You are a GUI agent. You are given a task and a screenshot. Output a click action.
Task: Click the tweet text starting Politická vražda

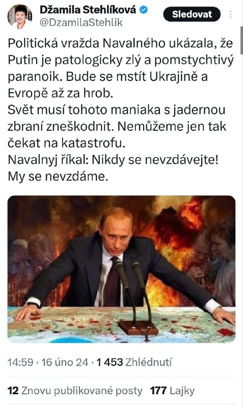[x=121, y=110]
